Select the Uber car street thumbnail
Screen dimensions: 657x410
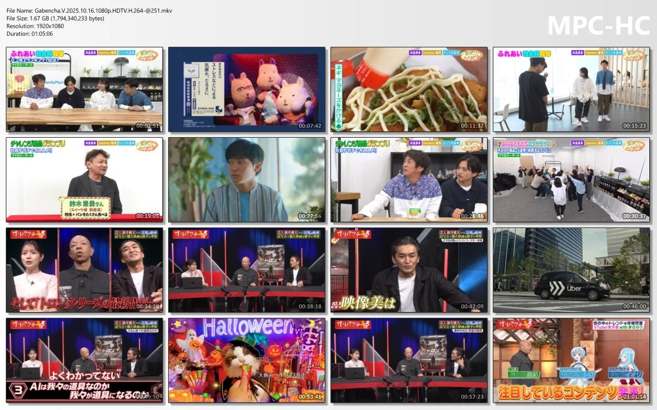click(x=571, y=270)
